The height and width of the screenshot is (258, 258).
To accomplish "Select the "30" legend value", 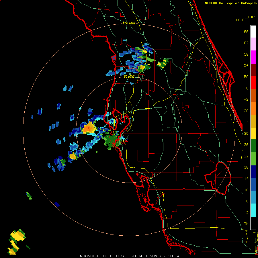I will [246, 133].
